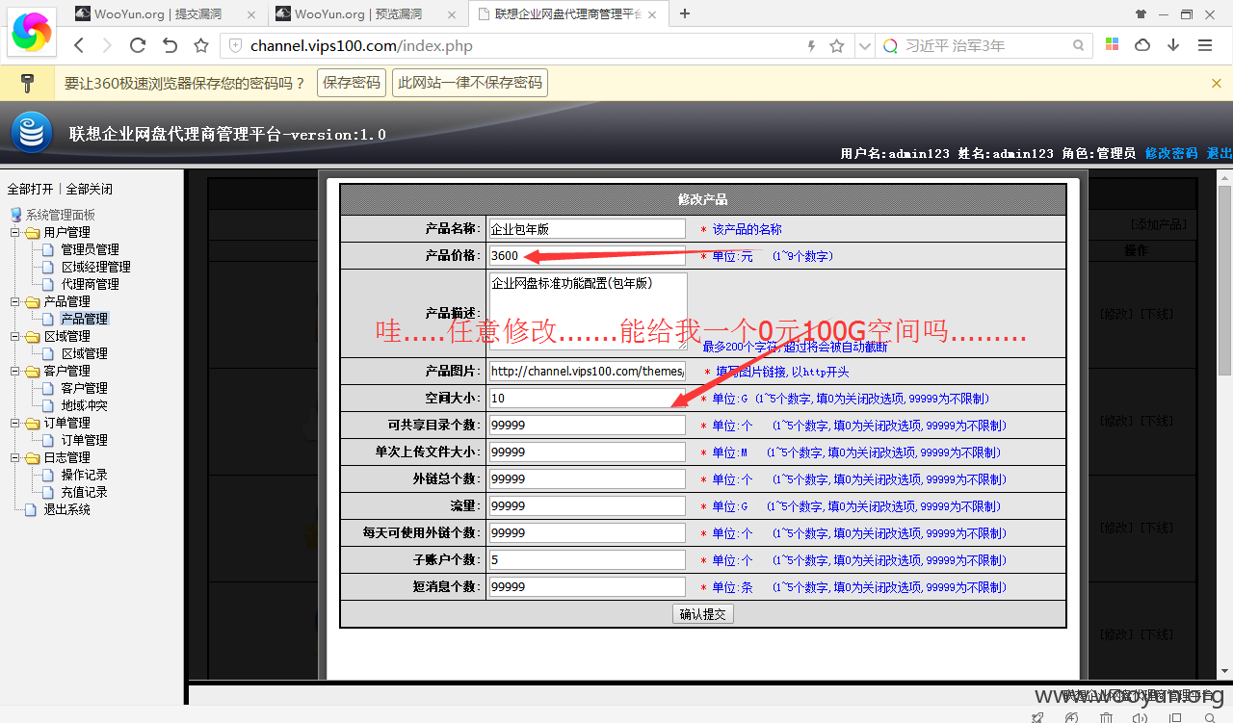This screenshot has width=1233, height=723.
Task: Click the 系统管理面板 root node
Action: coord(60,215)
